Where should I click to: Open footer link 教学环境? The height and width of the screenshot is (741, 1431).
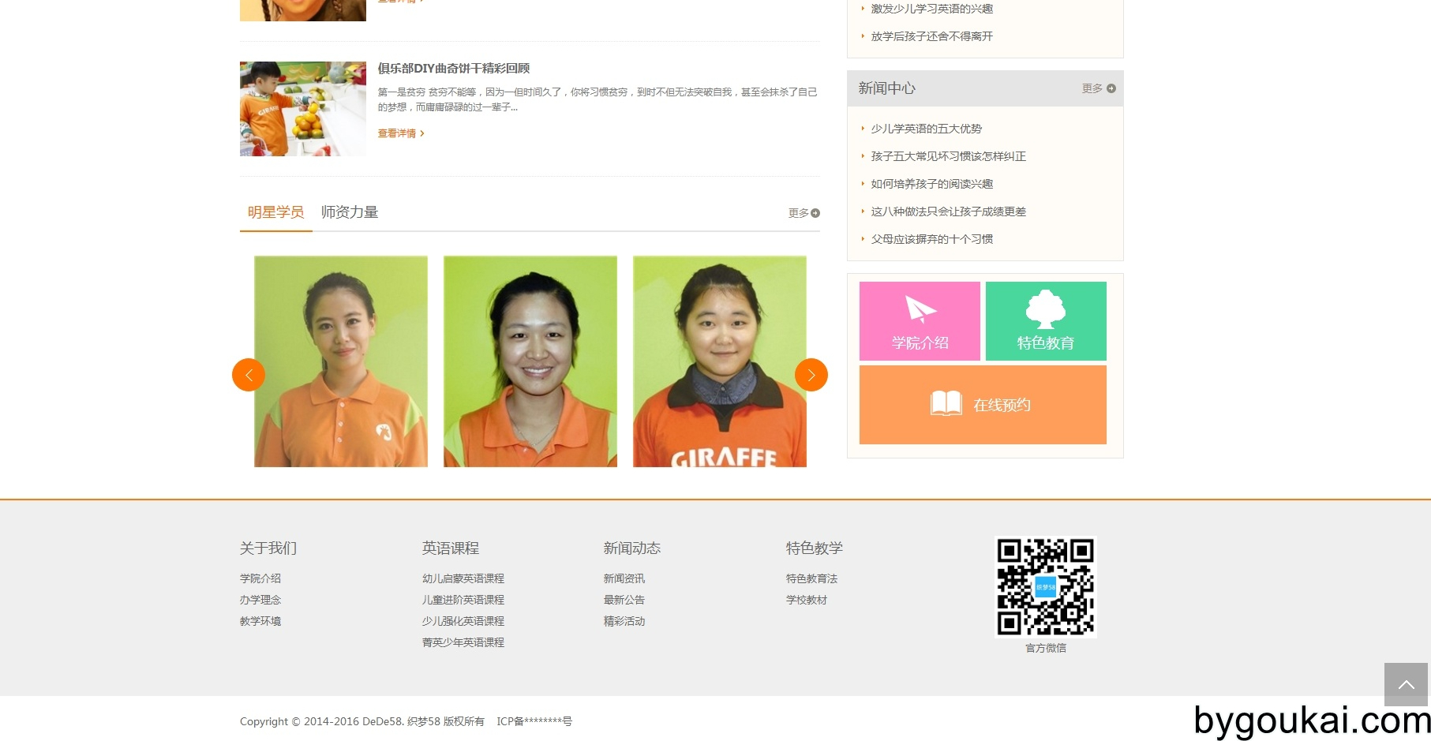click(260, 621)
